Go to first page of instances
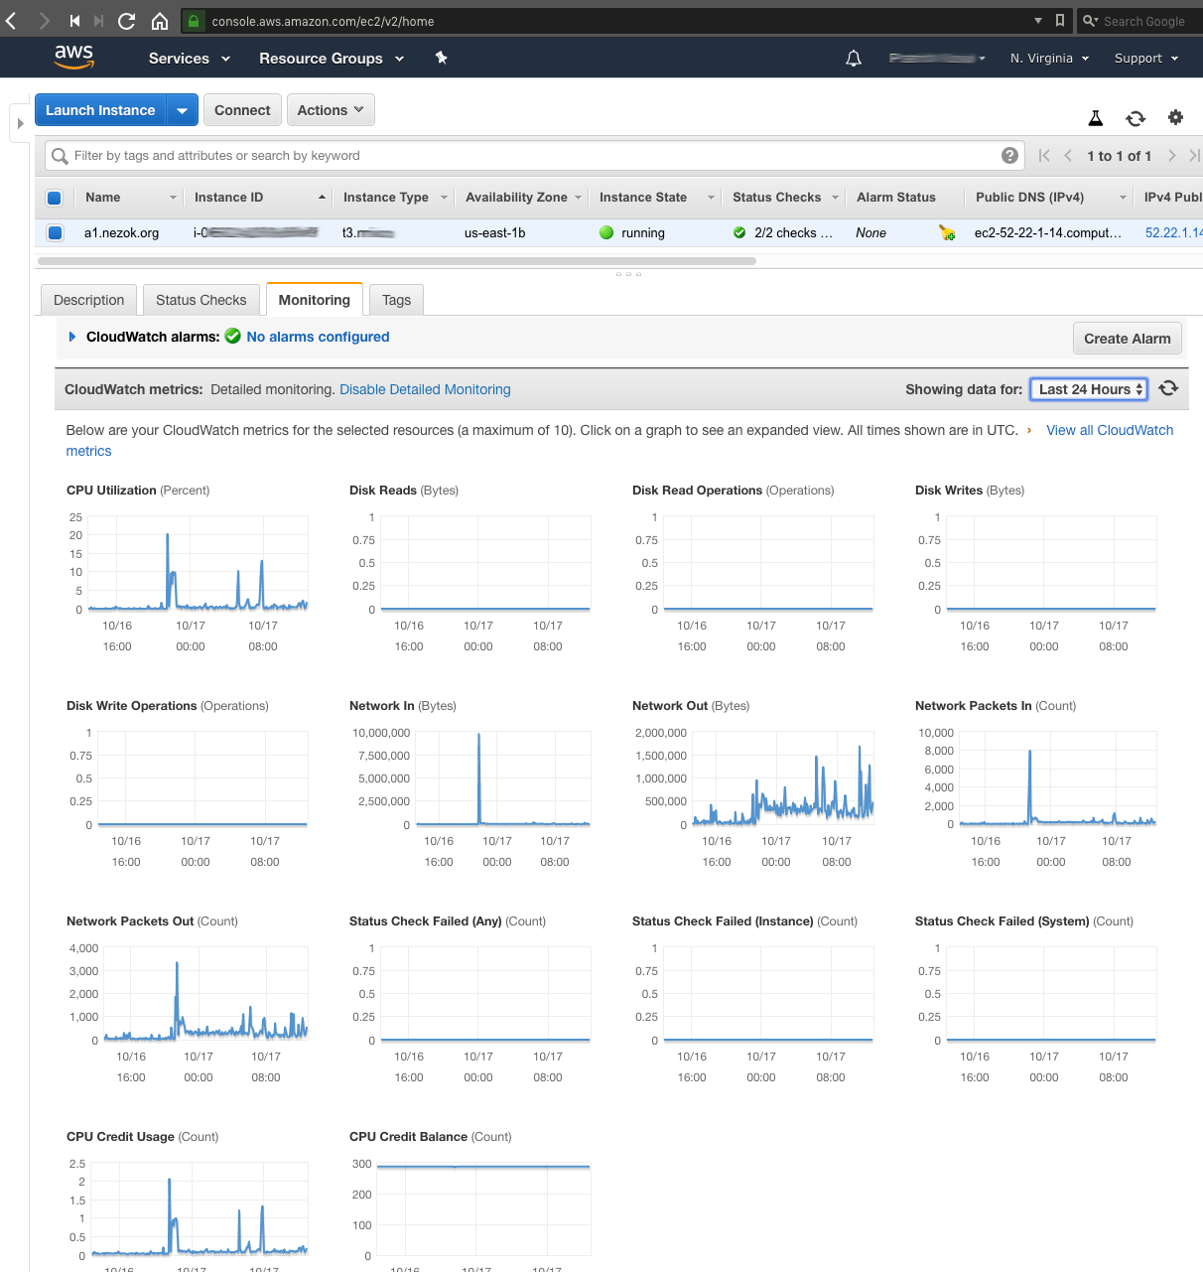Image resolution: width=1203 pixels, height=1272 pixels. 1044,155
